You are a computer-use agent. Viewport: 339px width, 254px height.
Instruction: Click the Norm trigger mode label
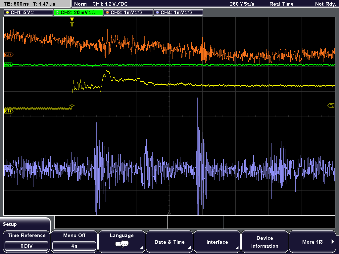click(x=80, y=4)
